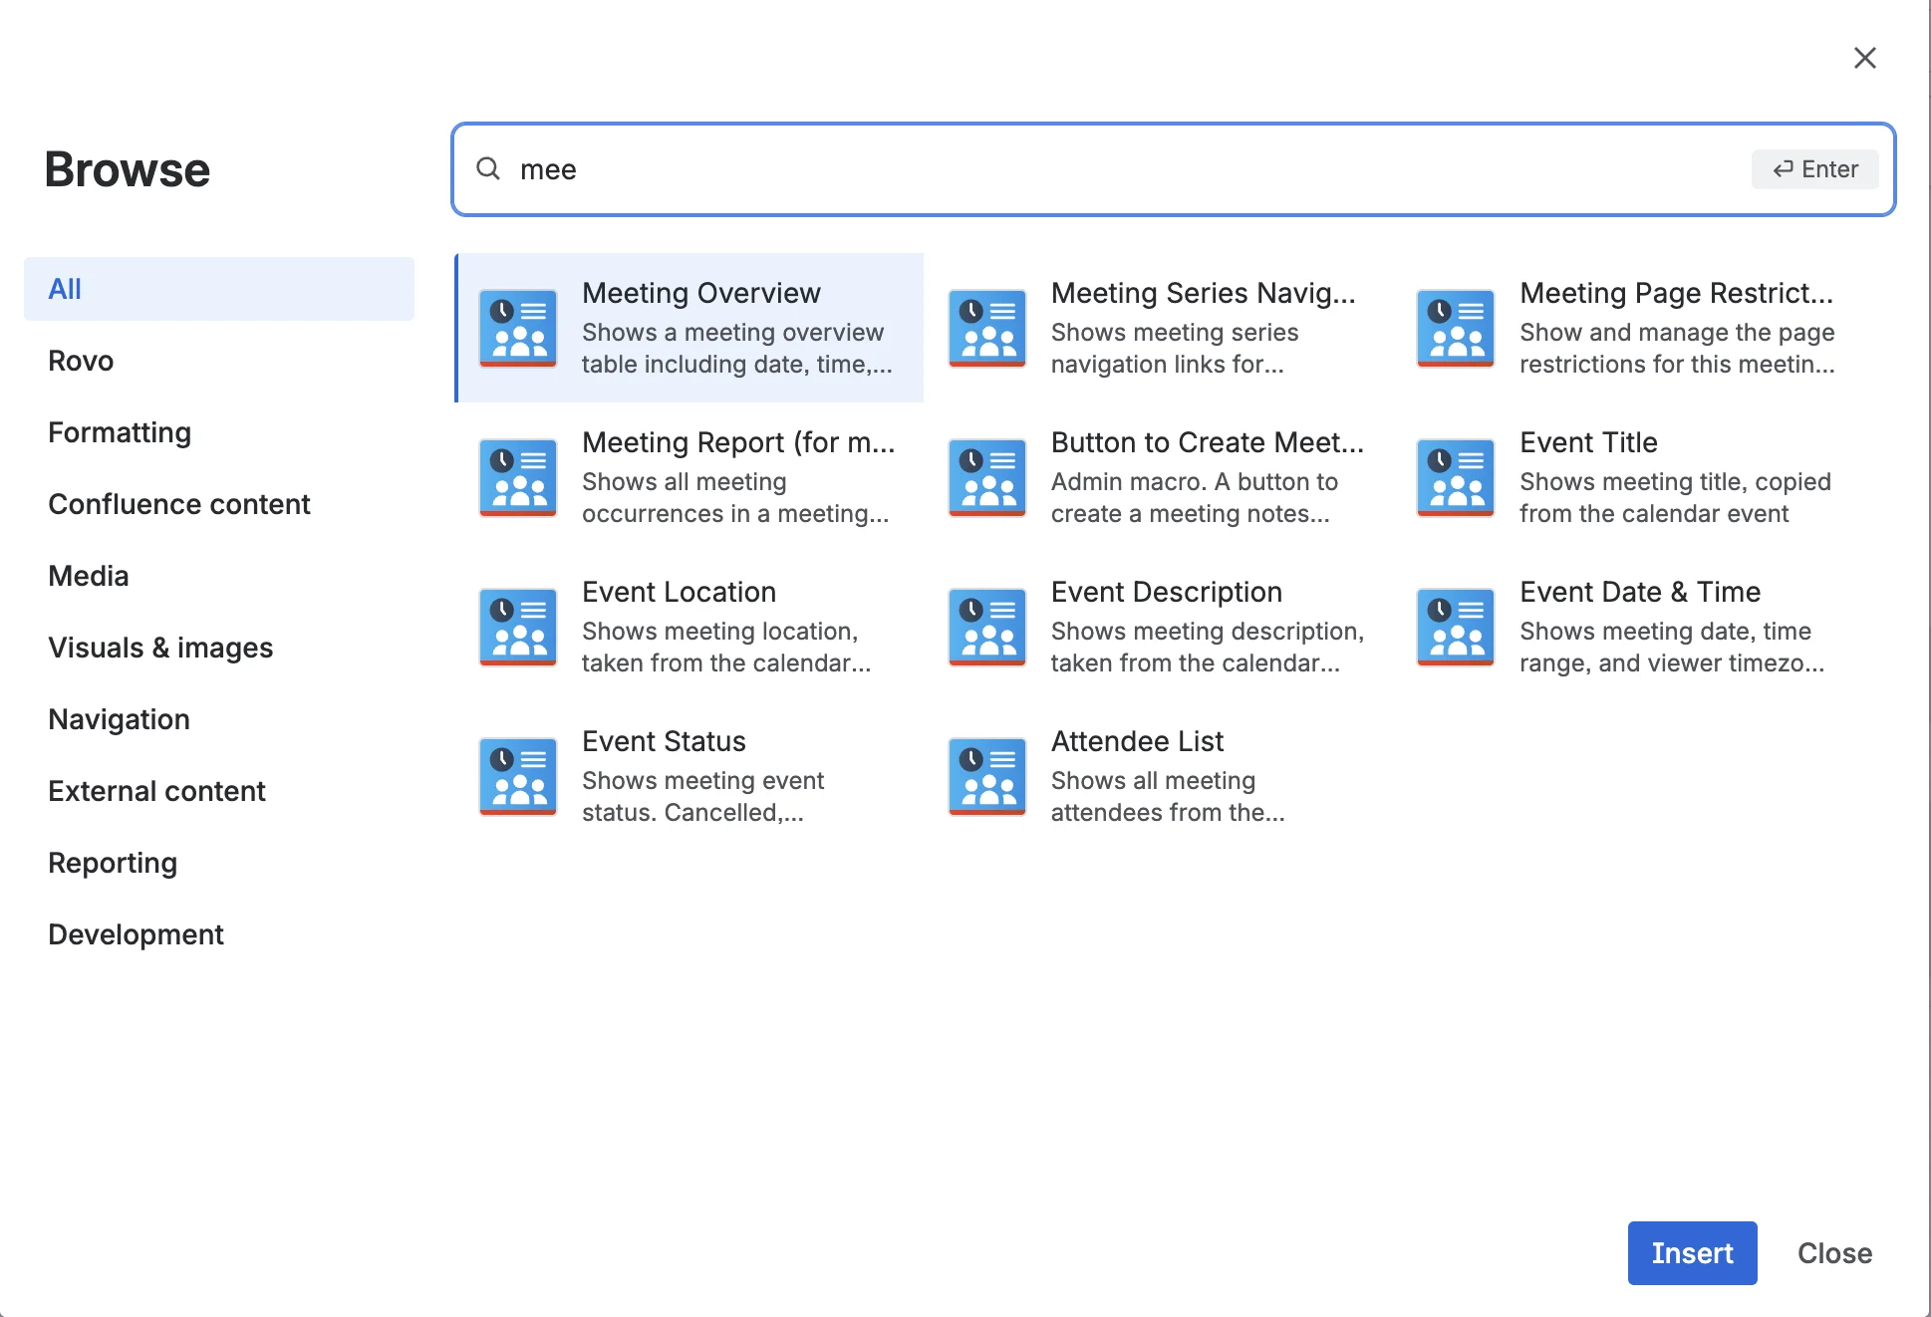Select the Event Location heading

(x=679, y=592)
